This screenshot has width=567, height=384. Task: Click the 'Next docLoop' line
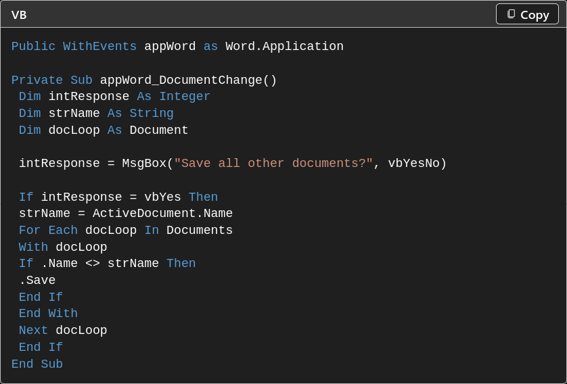pos(62,330)
